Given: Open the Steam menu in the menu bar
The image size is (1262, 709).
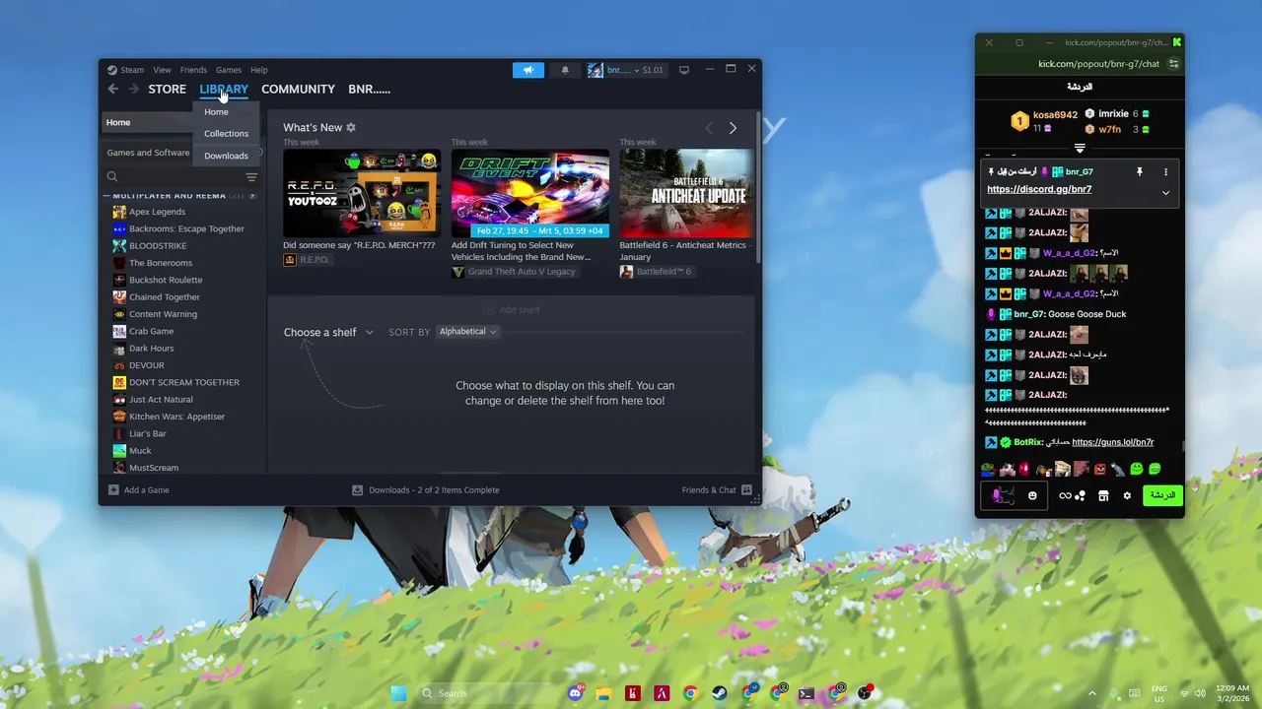Looking at the screenshot, I should point(132,70).
